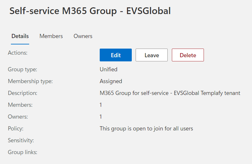Click the Templafy tenant description text
Viewport: 252px width, 164px height.
(170, 93)
